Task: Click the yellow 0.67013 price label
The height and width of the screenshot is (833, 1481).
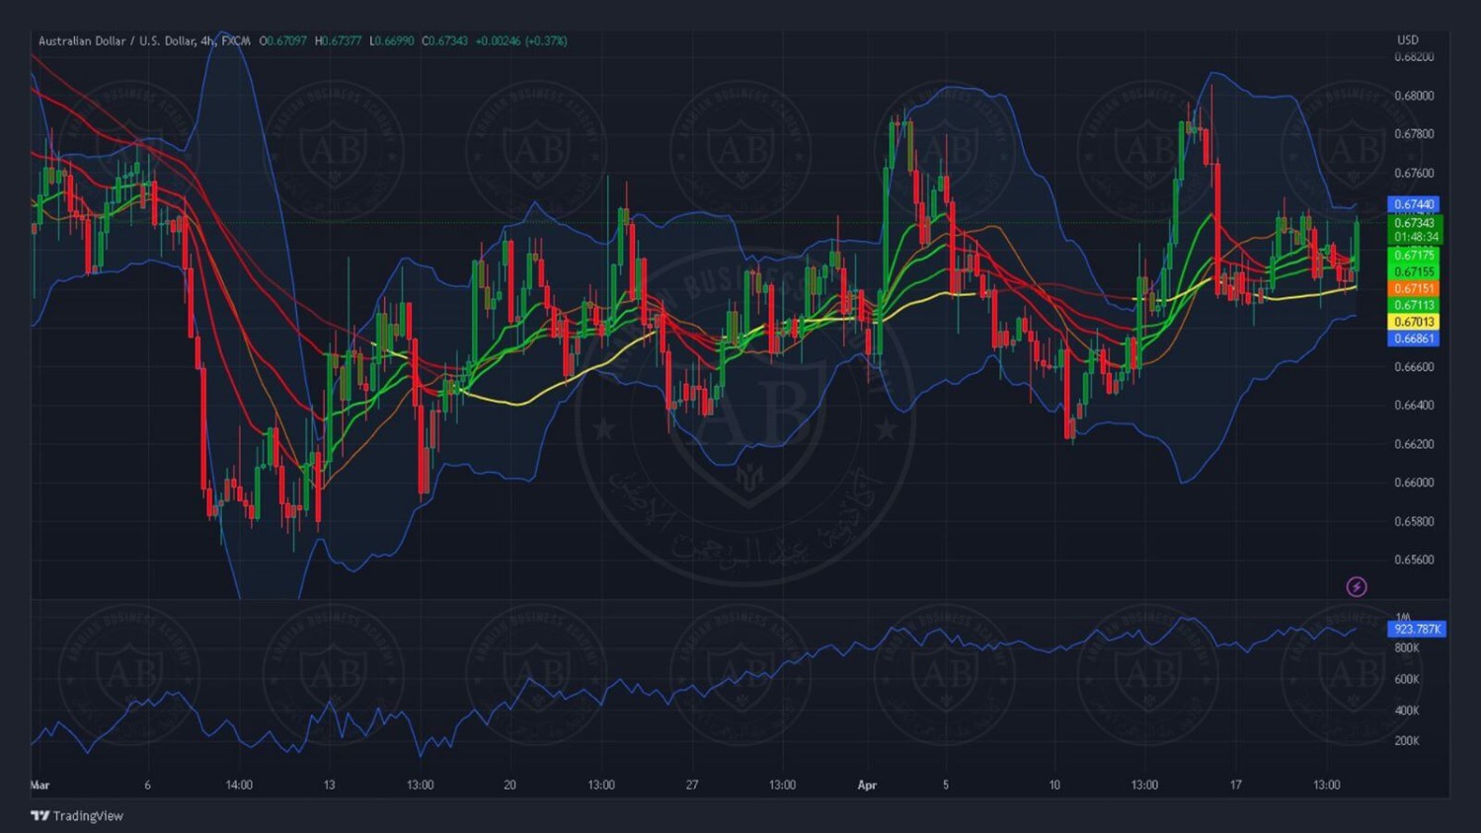Action: click(x=1414, y=322)
